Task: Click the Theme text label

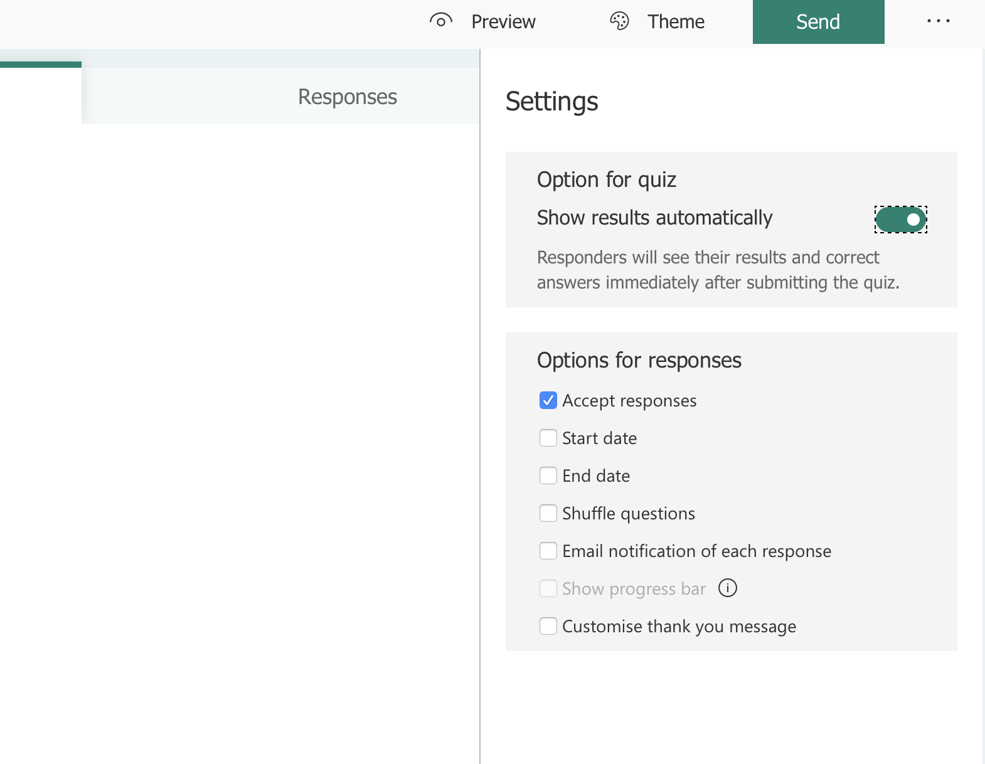Action: pyautogui.click(x=676, y=22)
